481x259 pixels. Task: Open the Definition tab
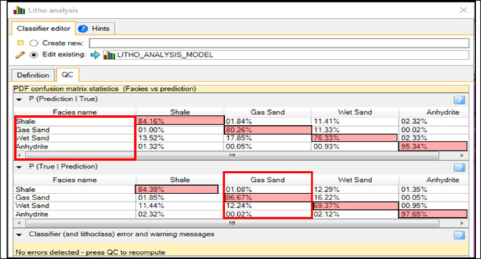click(x=33, y=75)
